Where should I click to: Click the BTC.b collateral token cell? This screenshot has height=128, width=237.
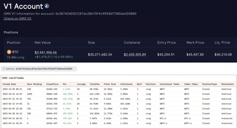[x=163, y=119]
